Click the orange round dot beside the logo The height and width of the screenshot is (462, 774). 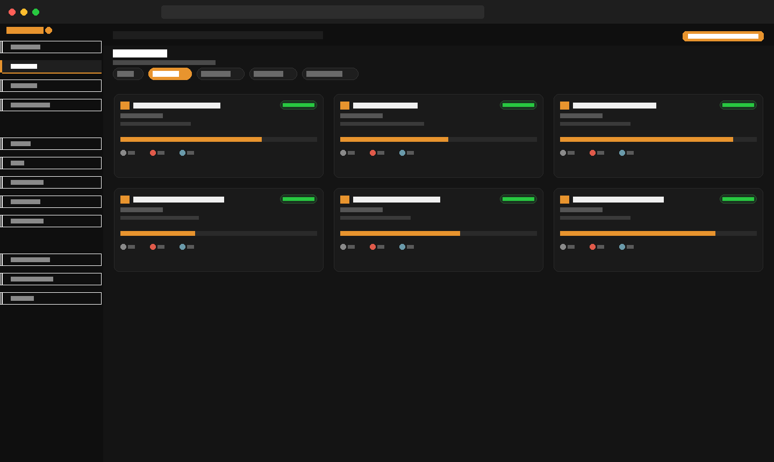[x=48, y=30]
